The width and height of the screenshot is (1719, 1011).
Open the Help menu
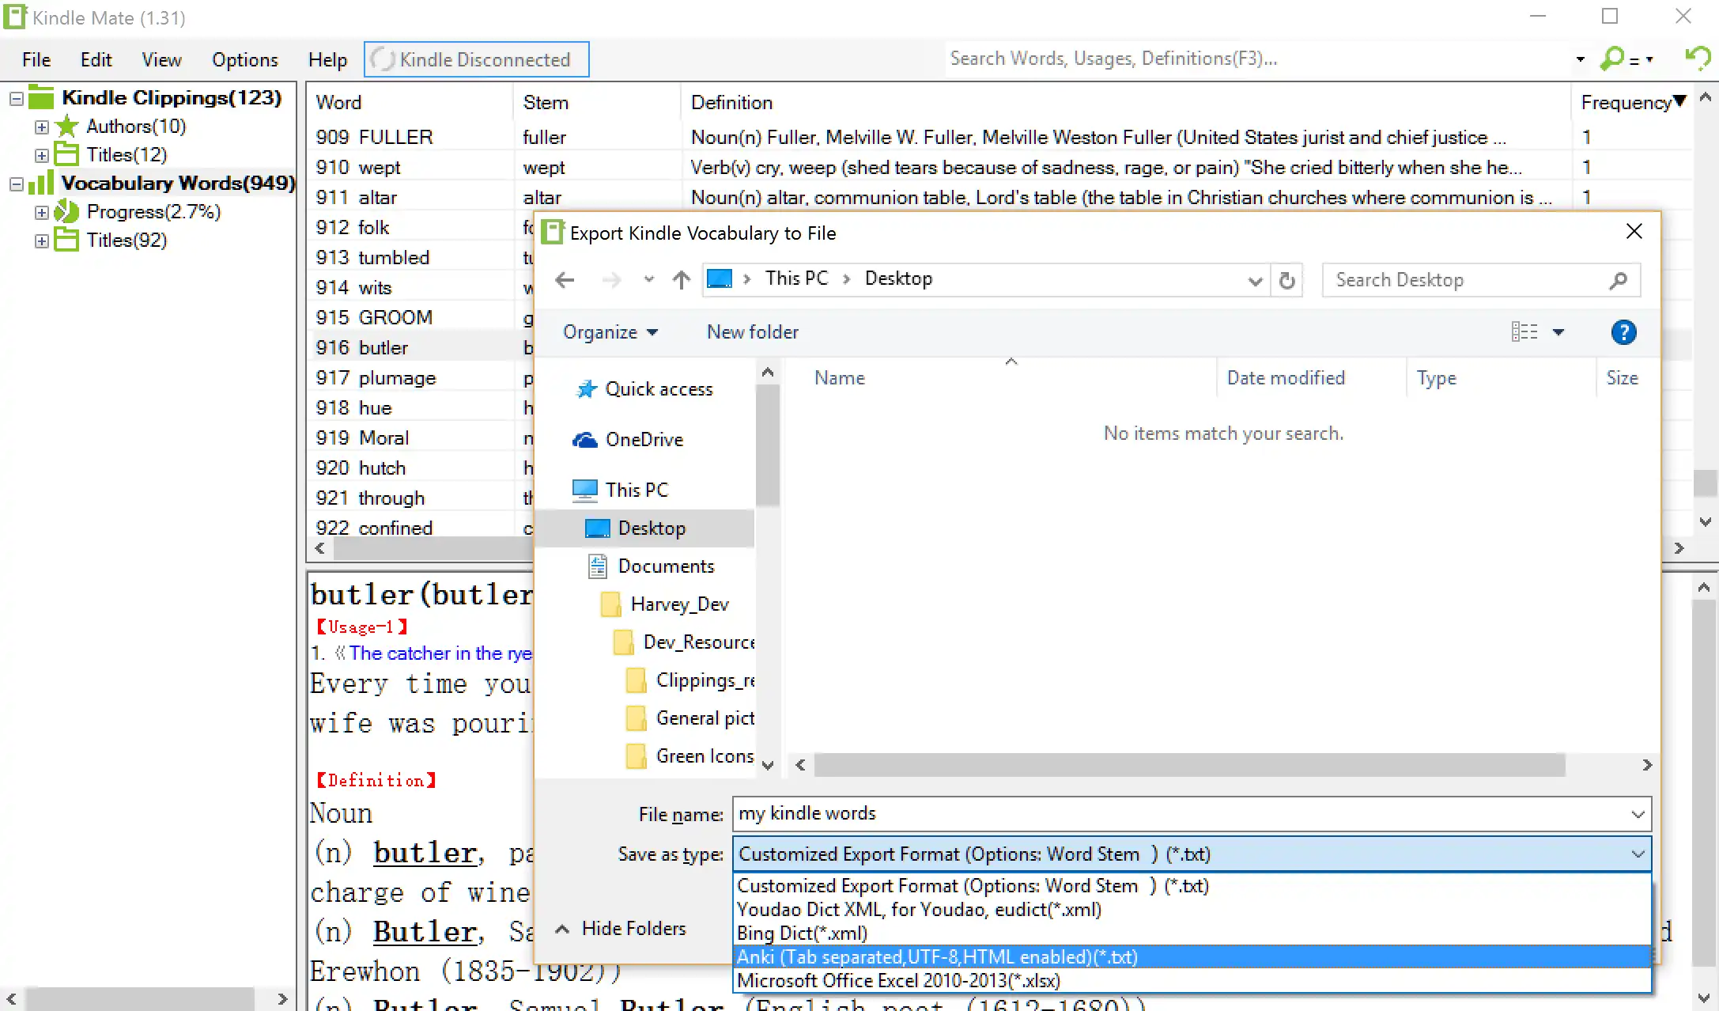click(327, 60)
